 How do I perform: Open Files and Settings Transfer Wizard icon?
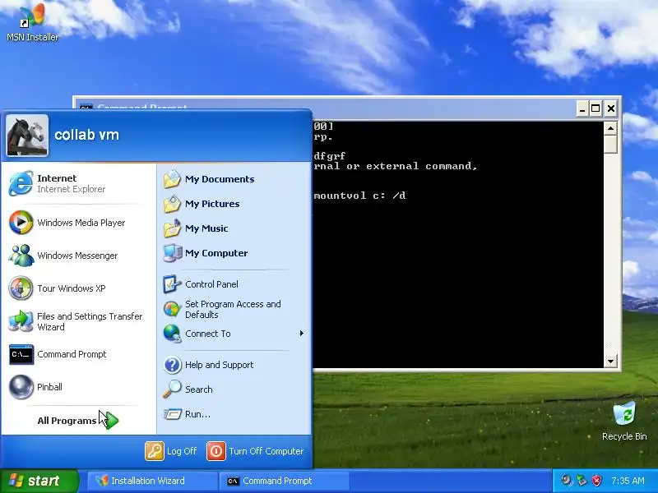click(x=21, y=321)
